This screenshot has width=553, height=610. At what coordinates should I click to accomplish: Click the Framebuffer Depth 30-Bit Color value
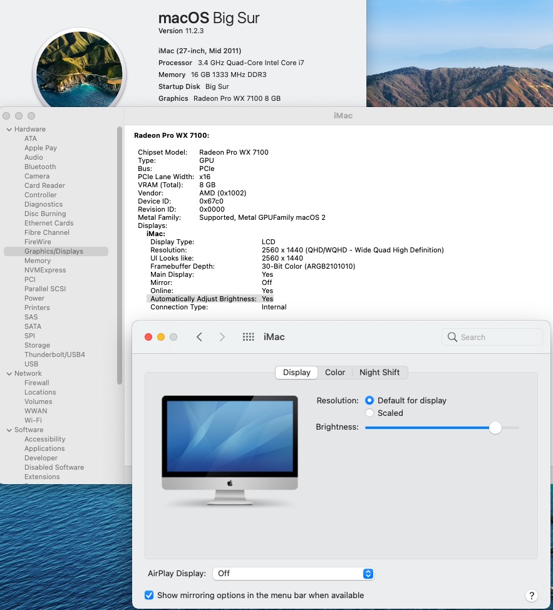308,266
